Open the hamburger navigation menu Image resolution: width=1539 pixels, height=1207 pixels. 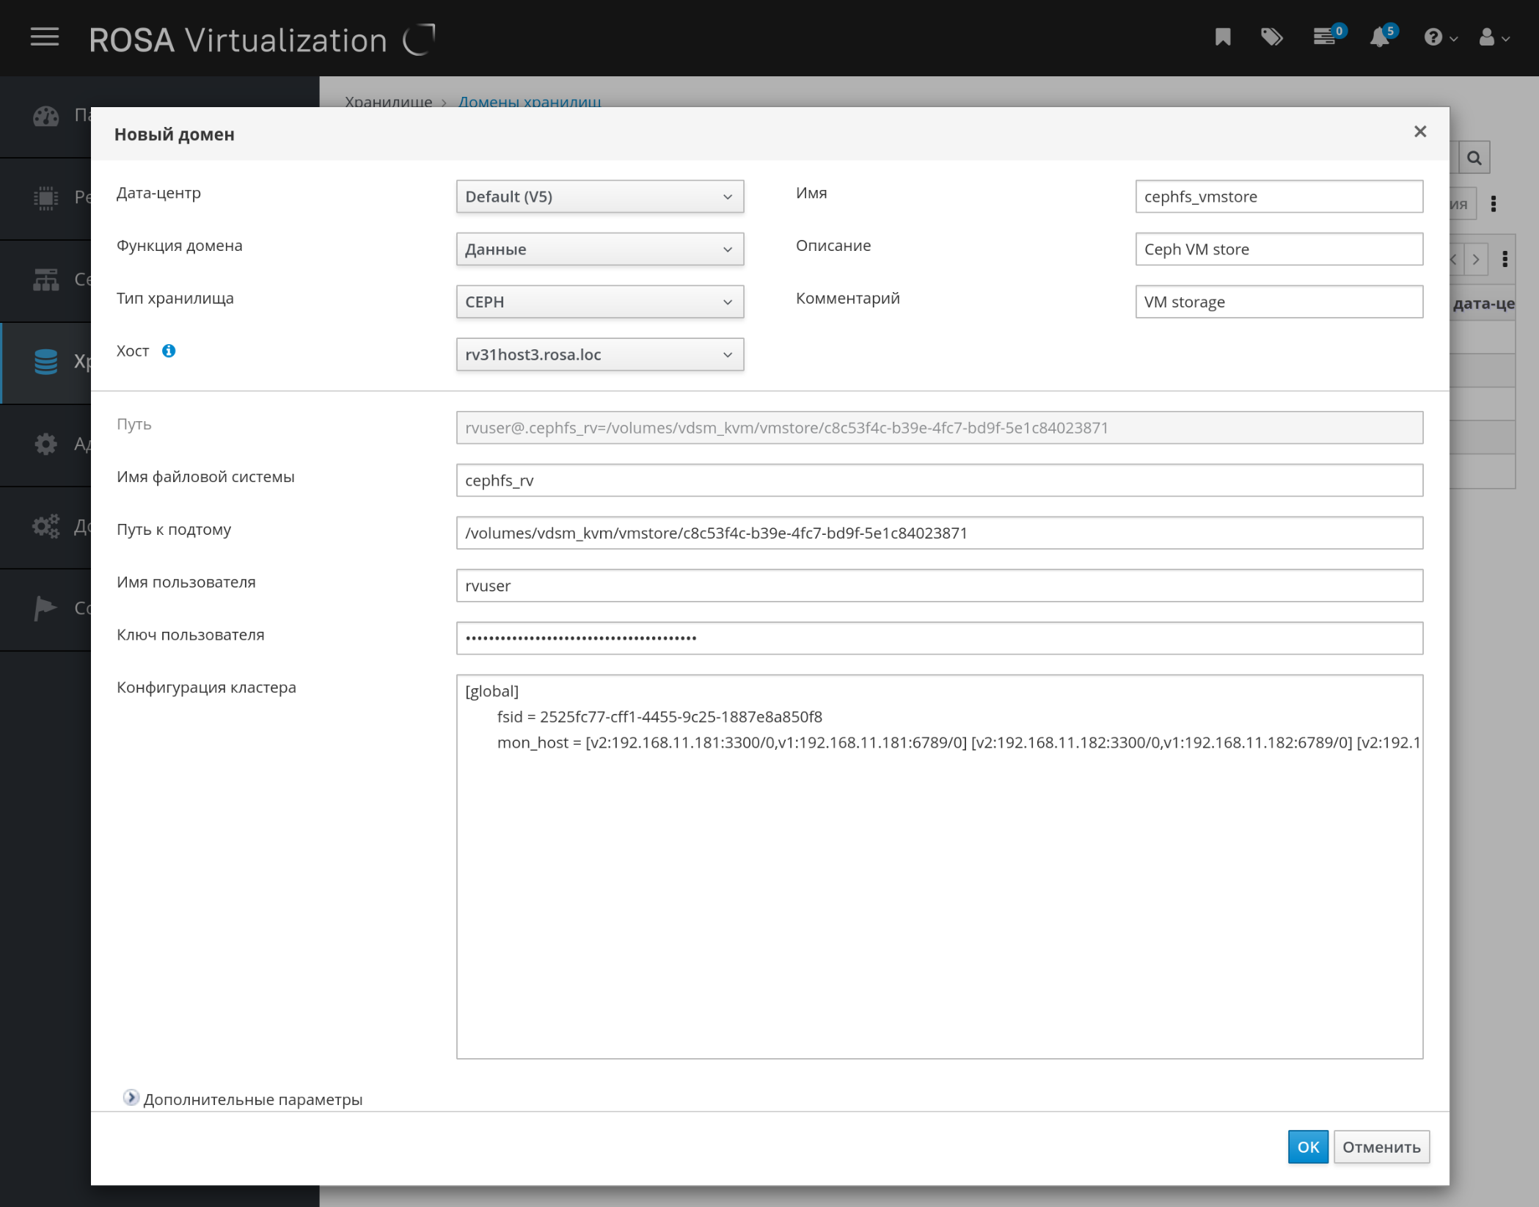tap(45, 37)
